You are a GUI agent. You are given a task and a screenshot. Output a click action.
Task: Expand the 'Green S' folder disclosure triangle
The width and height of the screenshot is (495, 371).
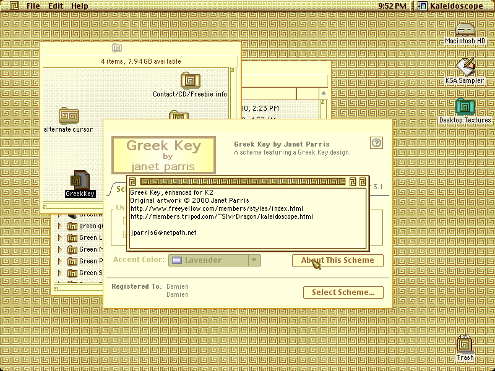click(59, 273)
